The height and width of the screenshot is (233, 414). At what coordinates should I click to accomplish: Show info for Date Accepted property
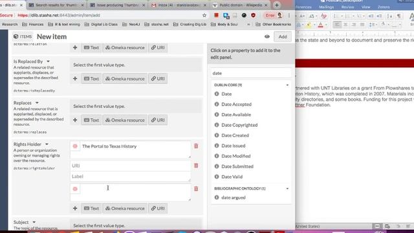pos(217,104)
